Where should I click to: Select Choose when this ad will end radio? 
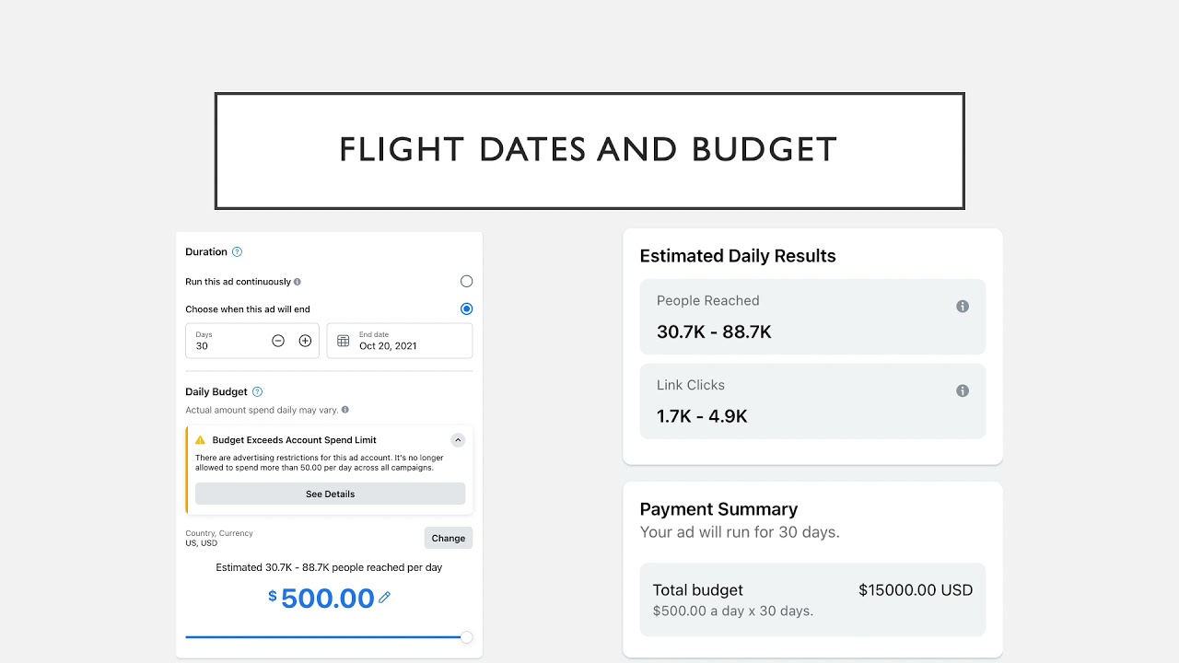pos(466,309)
